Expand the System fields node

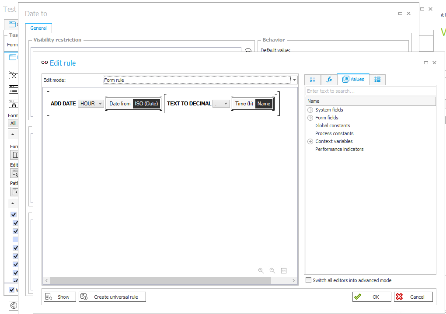pyautogui.click(x=310, y=110)
